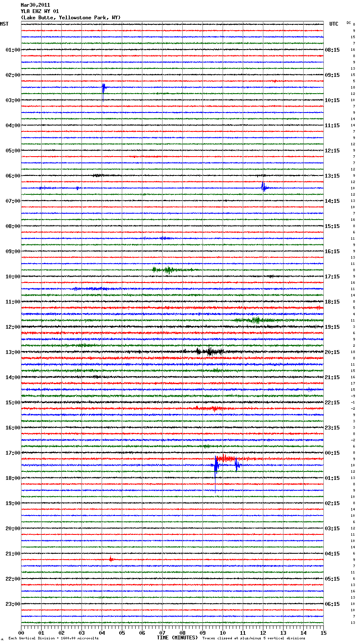This screenshot has height=644, width=357.
Task: Click the 18:15 UTC time label
Action: tap(332, 302)
